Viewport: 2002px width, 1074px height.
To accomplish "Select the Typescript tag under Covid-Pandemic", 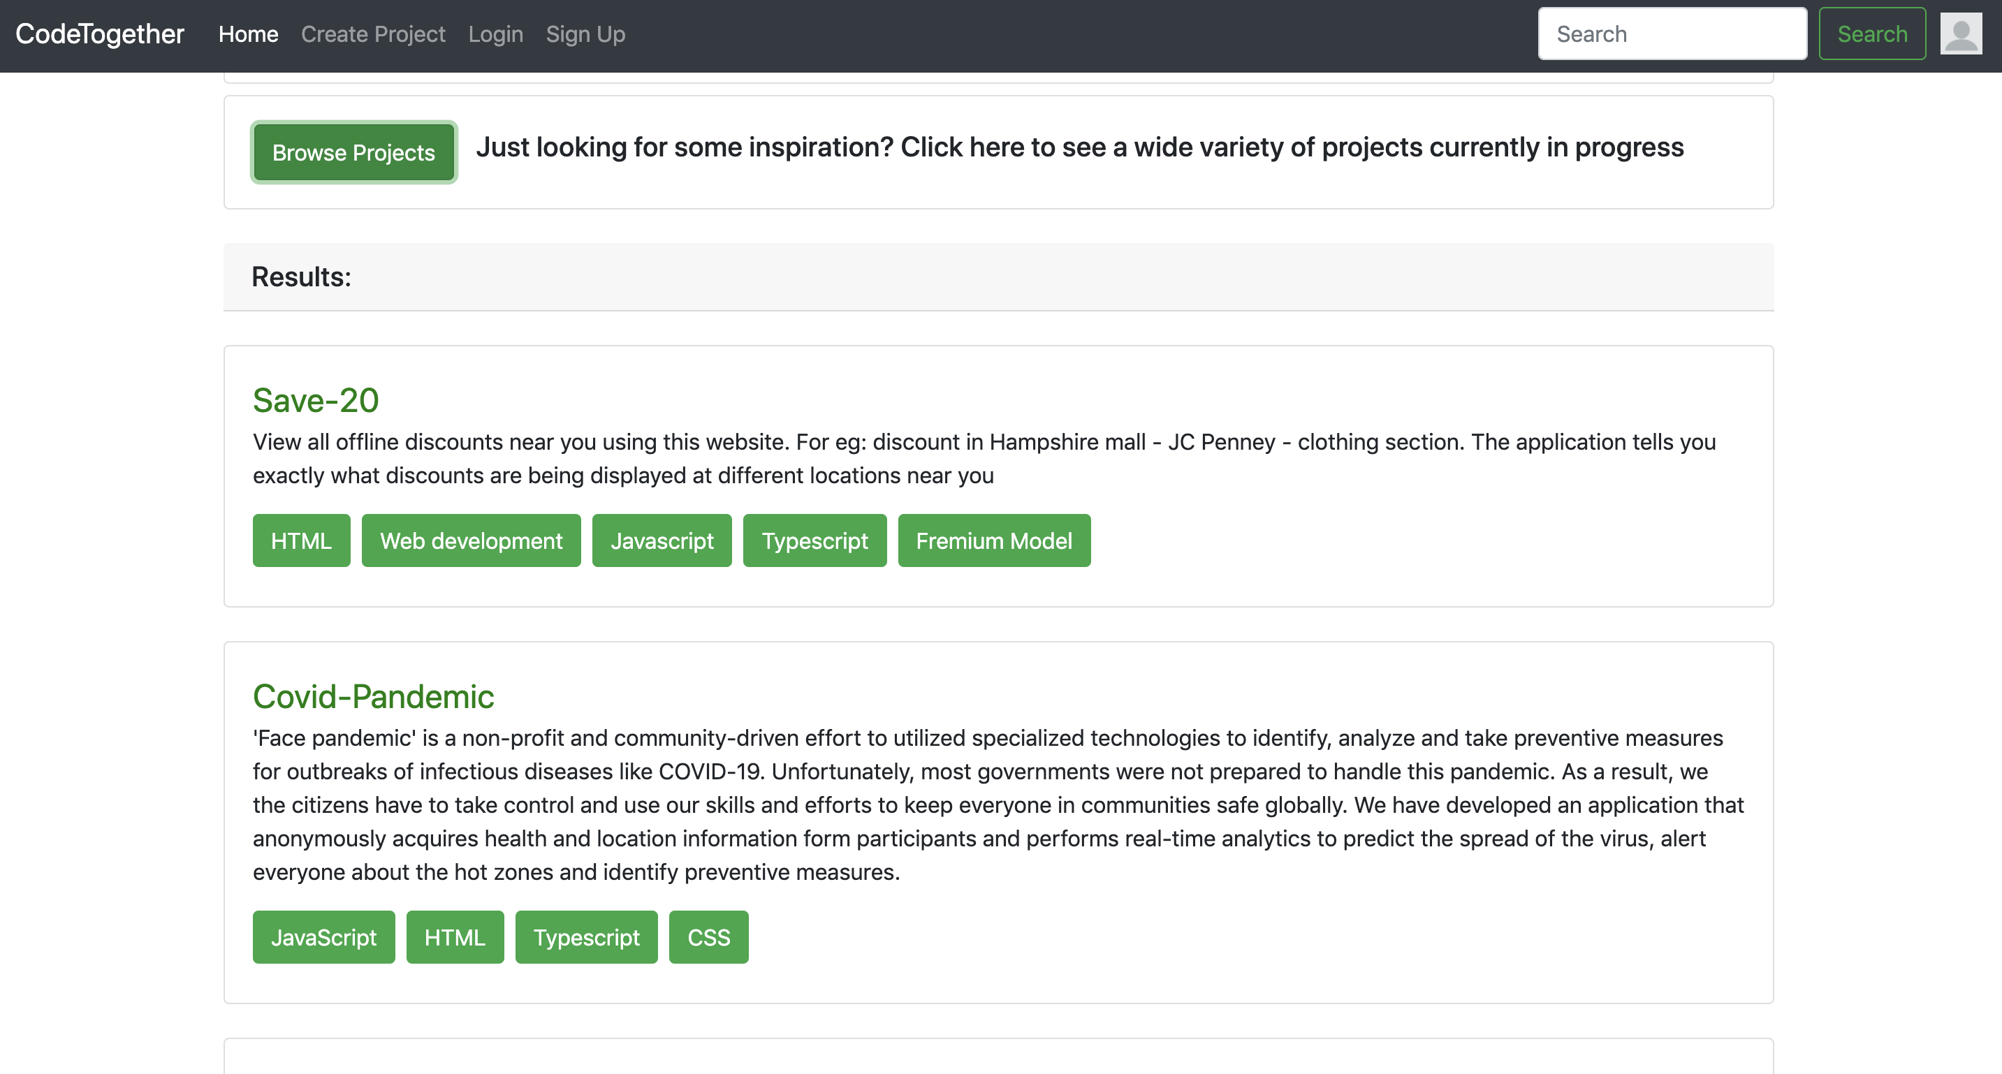I will click(x=586, y=936).
